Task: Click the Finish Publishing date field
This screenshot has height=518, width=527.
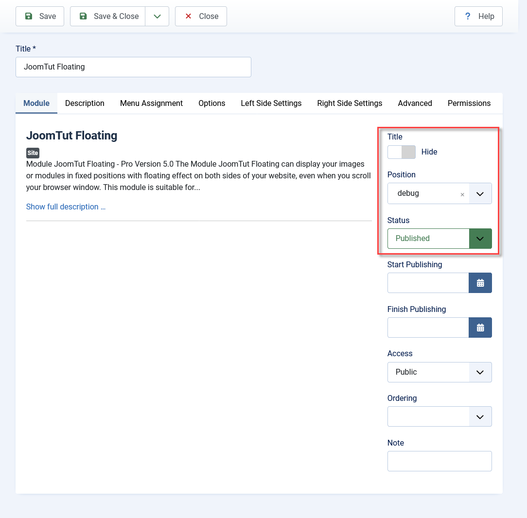Action: pos(428,328)
